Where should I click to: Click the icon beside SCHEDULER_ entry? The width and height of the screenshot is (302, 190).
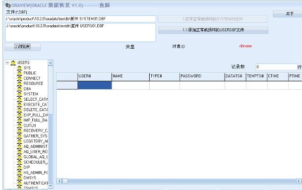(19, 162)
